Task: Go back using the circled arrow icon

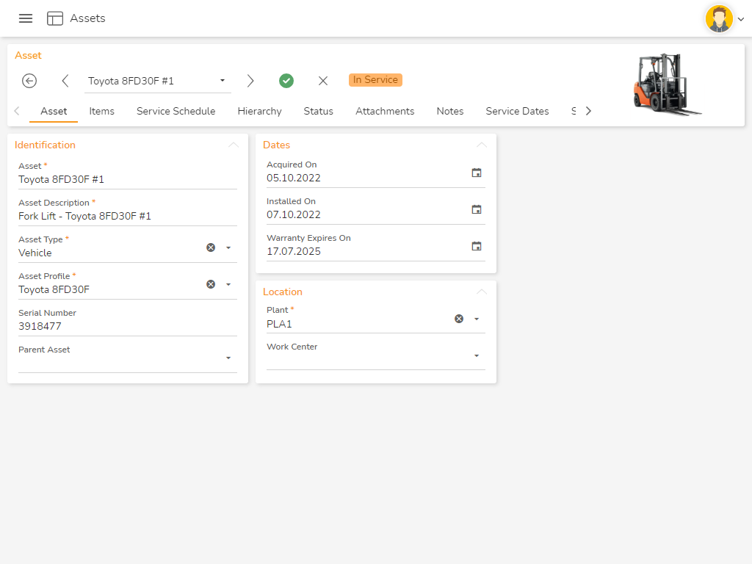Action: pos(29,81)
